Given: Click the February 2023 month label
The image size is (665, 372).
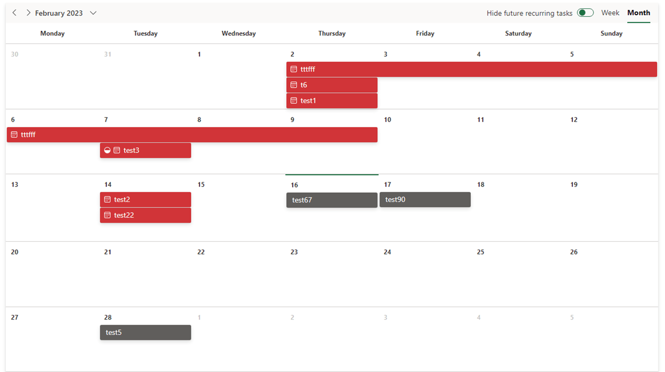Looking at the screenshot, I should point(59,13).
